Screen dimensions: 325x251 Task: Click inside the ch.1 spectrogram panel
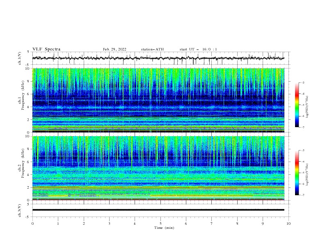(x=158, y=100)
